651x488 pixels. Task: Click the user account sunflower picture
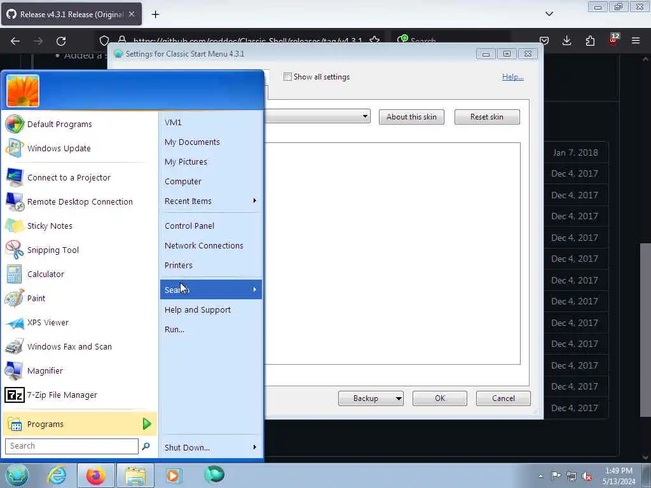(x=22, y=91)
